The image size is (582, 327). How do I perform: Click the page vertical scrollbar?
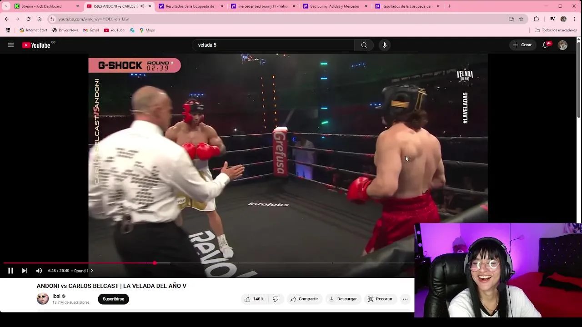(x=579, y=79)
